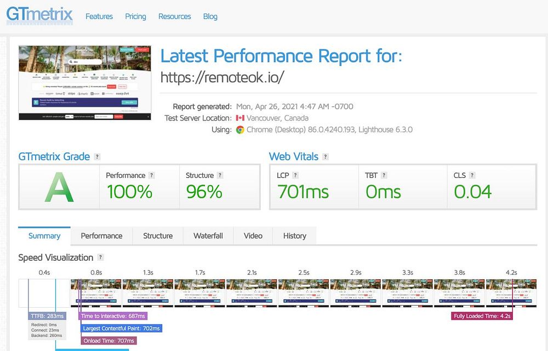Click the Fully Loaded Time: 4.2s marker
Image resolution: width=548 pixels, height=351 pixels.
pos(482,316)
